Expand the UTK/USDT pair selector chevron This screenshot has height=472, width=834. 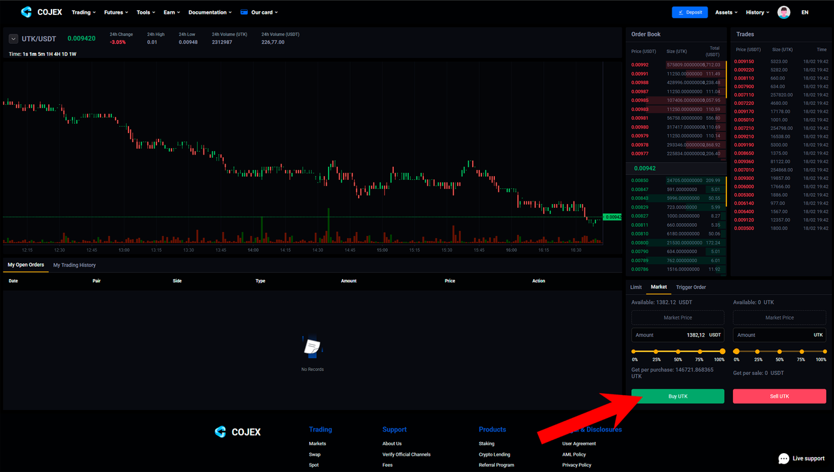[x=13, y=38]
